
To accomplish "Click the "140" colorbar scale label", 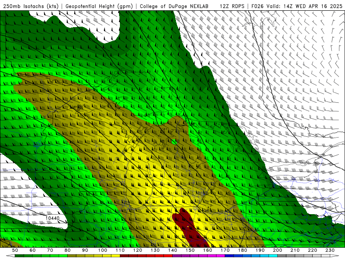I will point(173,250).
